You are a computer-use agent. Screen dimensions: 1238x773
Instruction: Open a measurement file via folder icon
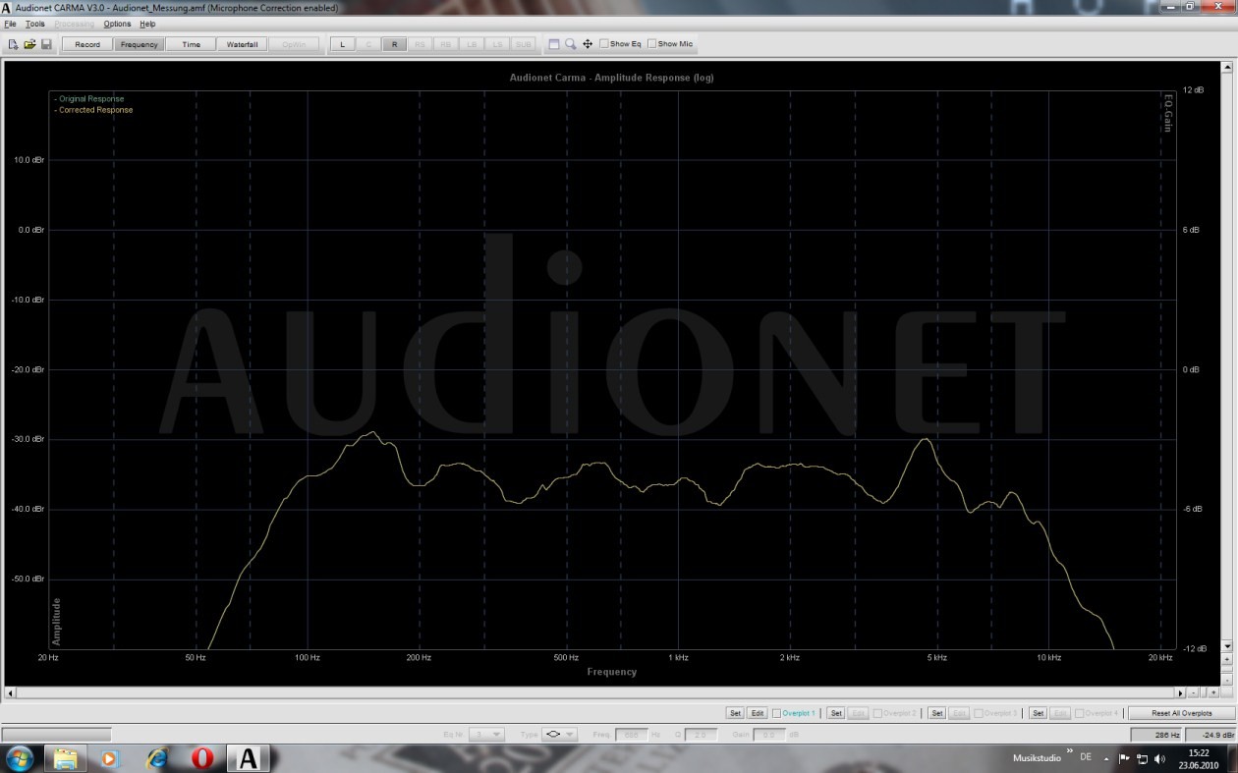(29, 44)
